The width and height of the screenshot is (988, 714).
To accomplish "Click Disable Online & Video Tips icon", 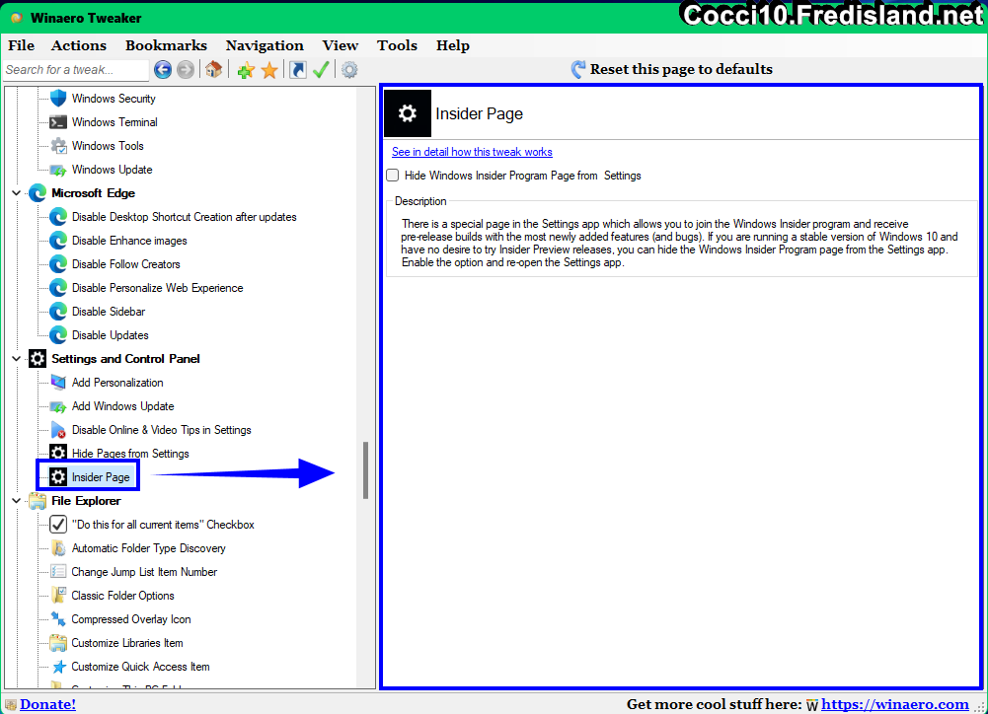I will click(x=58, y=429).
